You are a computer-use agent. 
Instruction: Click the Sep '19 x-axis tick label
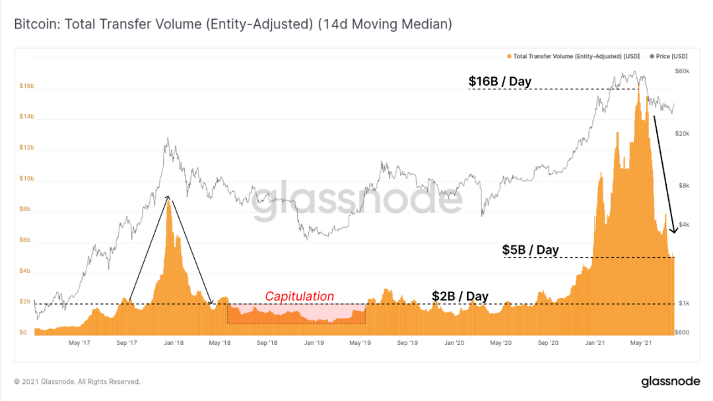click(x=407, y=343)
